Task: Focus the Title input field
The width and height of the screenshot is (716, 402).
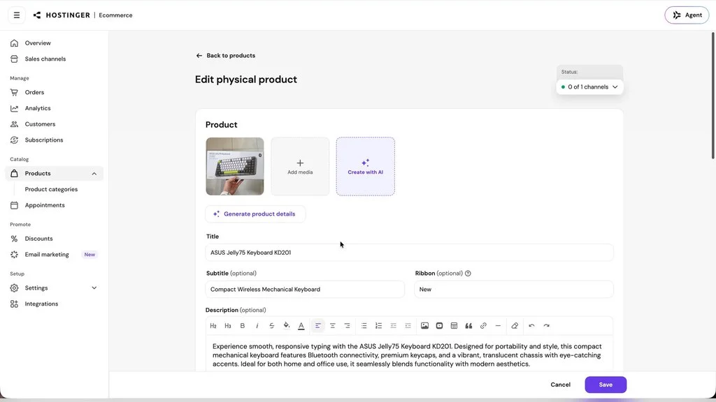Action: 409,253
